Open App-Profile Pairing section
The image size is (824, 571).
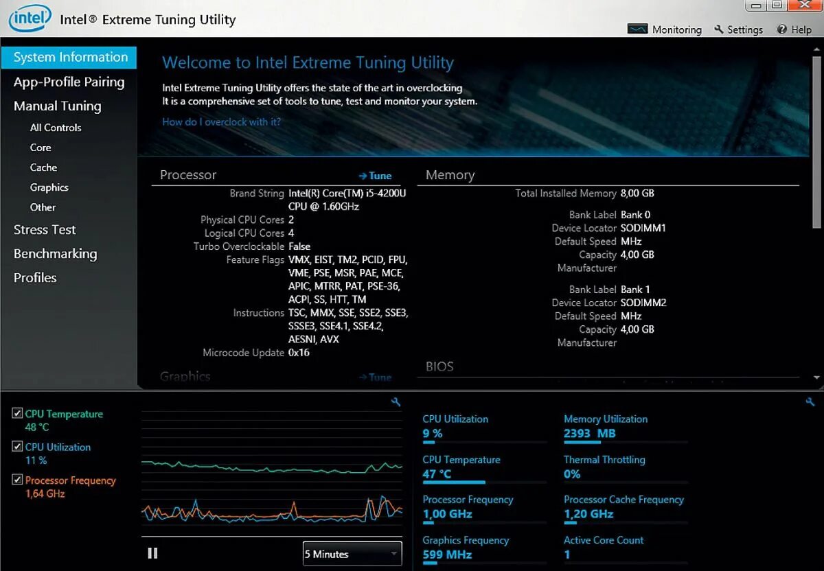[69, 82]
